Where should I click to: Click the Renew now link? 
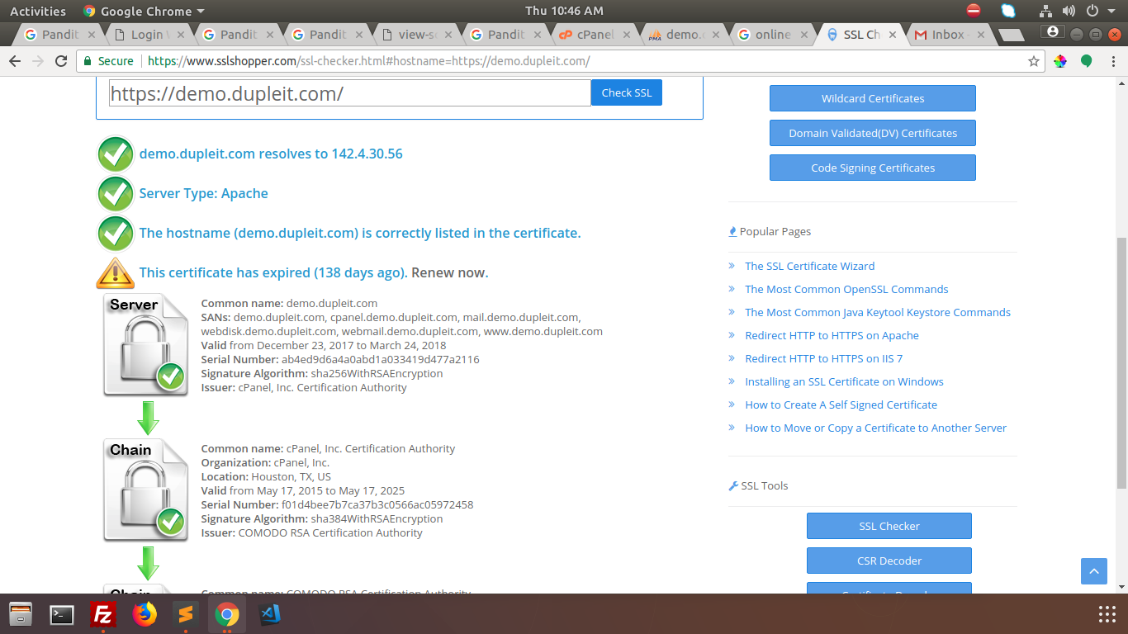(x=450, y=272)
